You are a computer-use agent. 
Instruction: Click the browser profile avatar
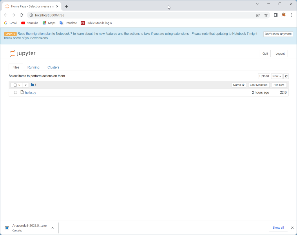coord(284,15)
